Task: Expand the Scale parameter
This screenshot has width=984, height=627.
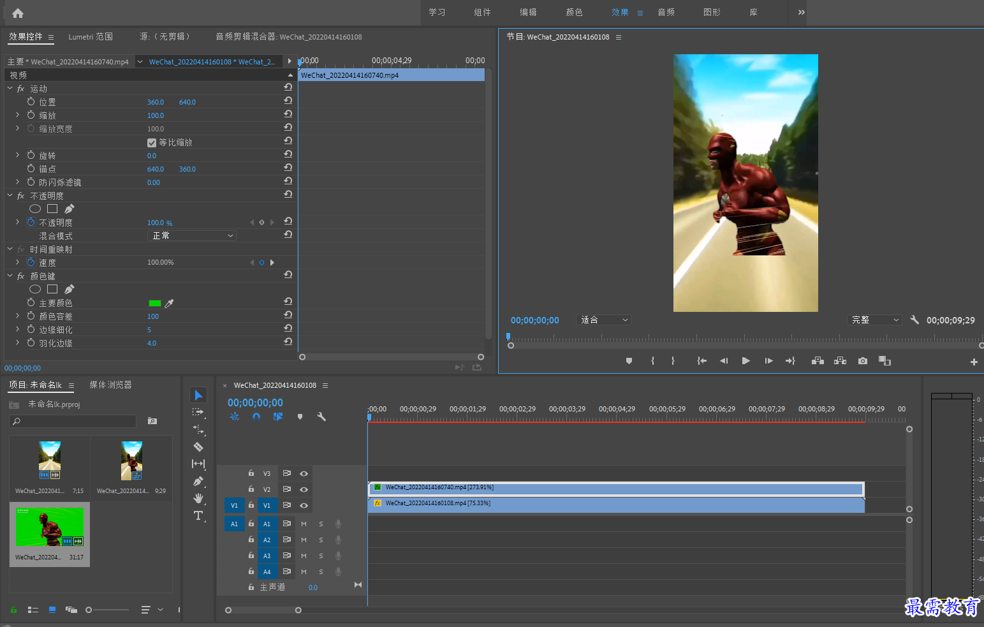Action: pyautogui.click(x=17, y=115)
